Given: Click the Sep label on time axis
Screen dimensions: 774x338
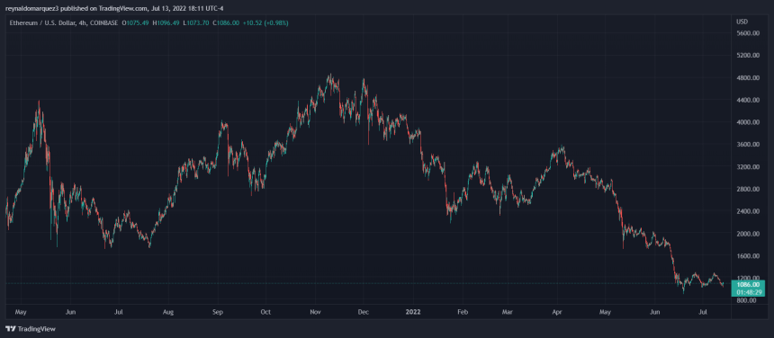Looking at the screenshot, I should point(218,312).
